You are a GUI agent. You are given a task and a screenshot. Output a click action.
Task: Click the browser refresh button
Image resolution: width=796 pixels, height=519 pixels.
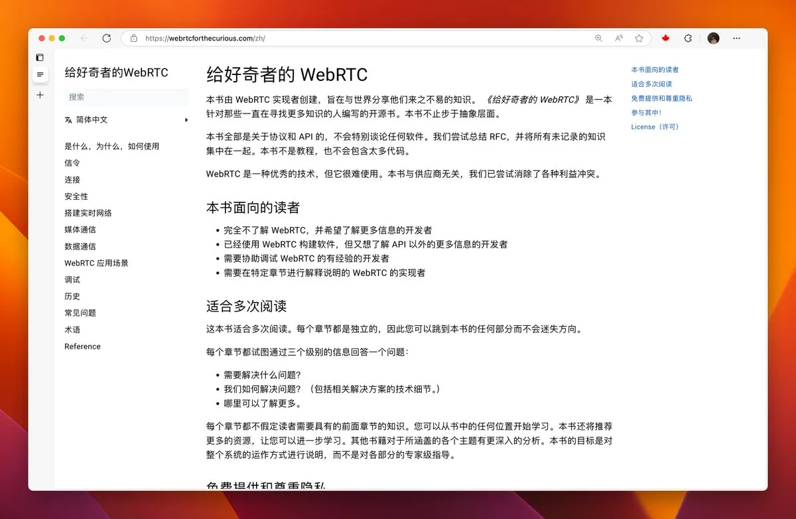[x=106, y=38]
